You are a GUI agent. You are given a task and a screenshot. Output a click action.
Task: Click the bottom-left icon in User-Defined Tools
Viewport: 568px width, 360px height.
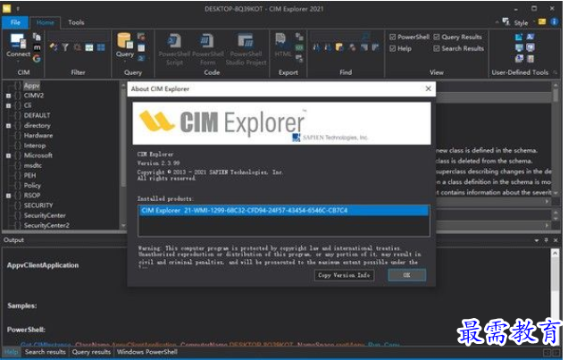pos(519,58)
